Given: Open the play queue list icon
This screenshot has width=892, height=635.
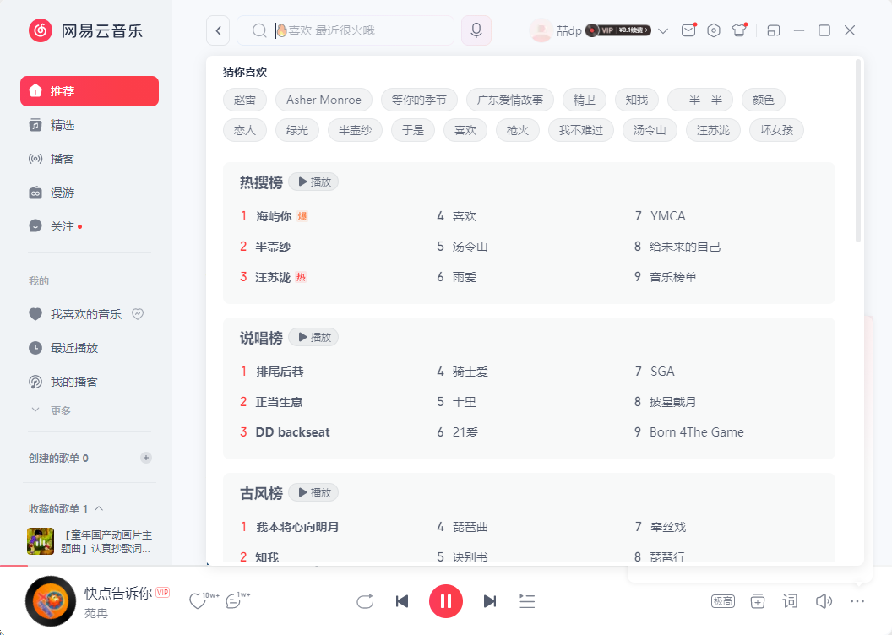Looking at the screenshot, I should [527, 601].
